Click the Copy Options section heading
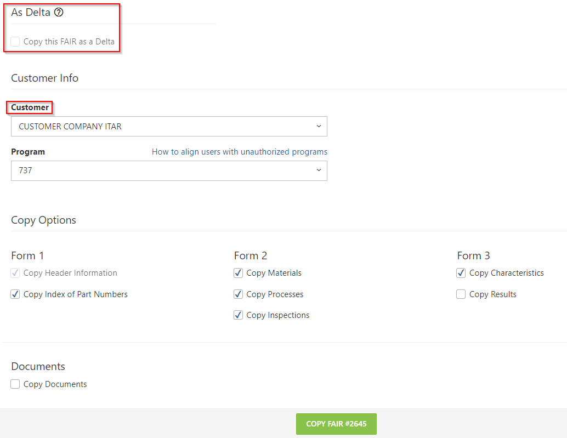567x438 pixels. pyautogui.click(x=43, y=220)
